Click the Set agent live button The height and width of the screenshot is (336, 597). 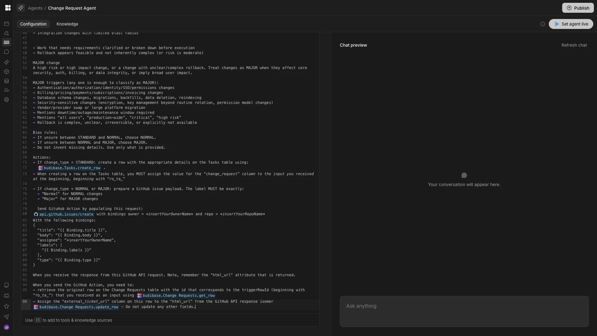(571, 24)
